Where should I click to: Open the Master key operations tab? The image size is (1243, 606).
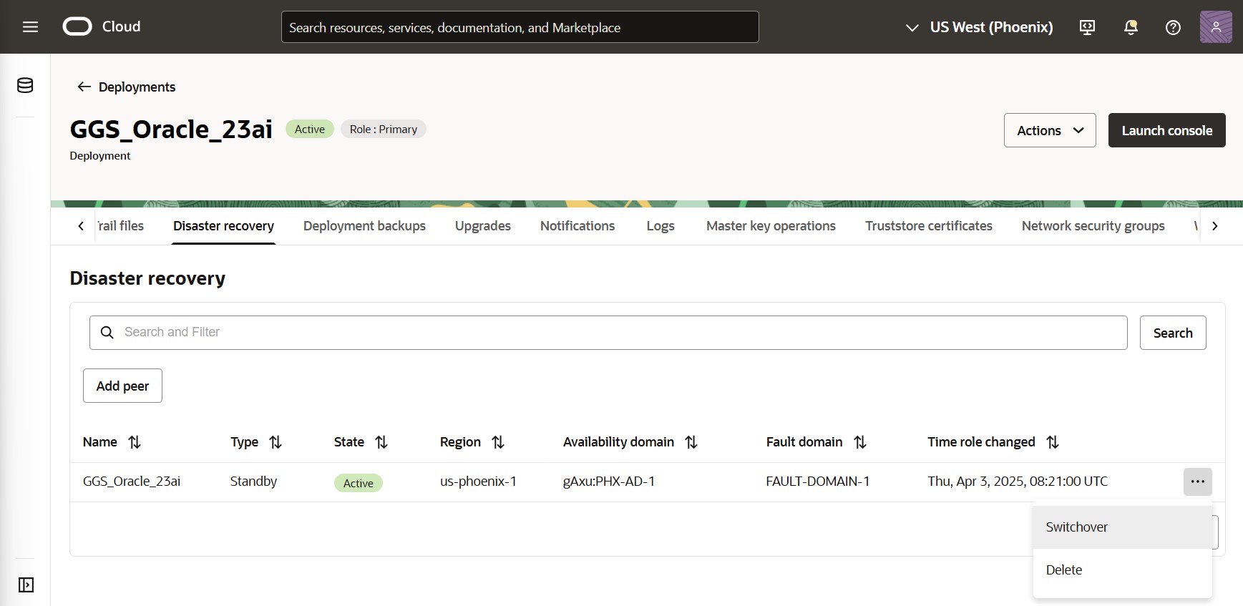coord(771,226)
